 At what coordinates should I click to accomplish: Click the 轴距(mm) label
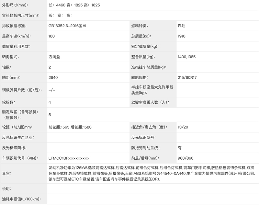[11, 78]
